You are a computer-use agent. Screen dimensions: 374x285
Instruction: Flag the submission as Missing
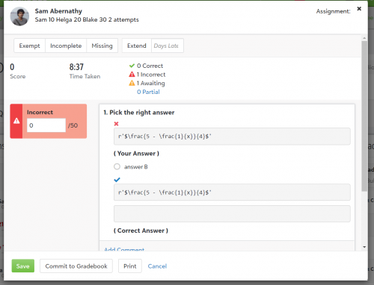pos(102,46)
